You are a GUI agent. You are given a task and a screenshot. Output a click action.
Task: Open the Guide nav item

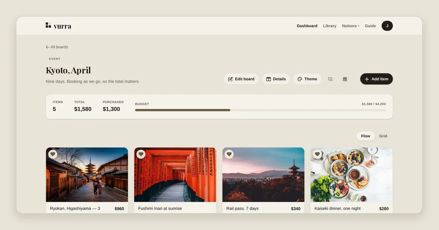pyautogui.click(x=370, y=26)
